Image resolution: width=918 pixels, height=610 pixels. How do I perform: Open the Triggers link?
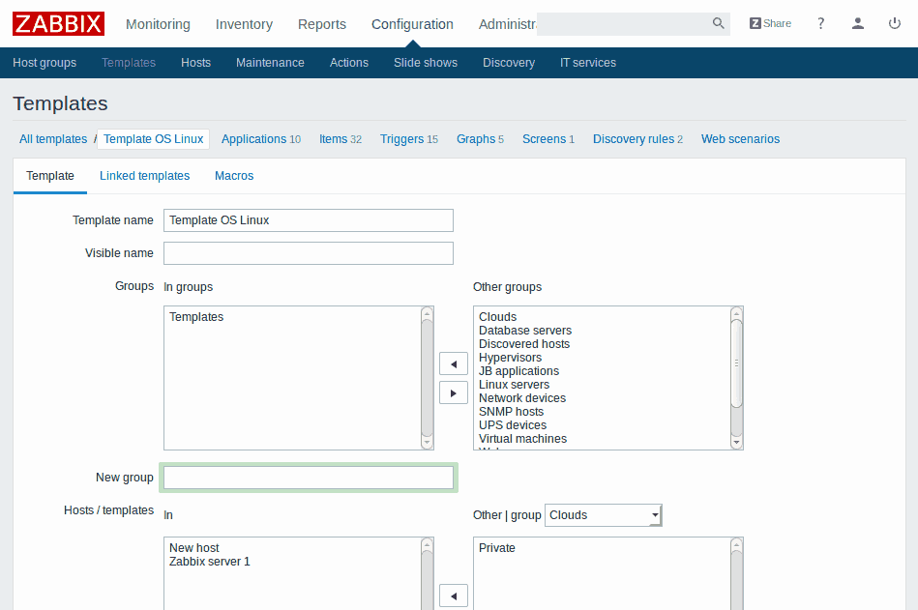tap(401, 139)
